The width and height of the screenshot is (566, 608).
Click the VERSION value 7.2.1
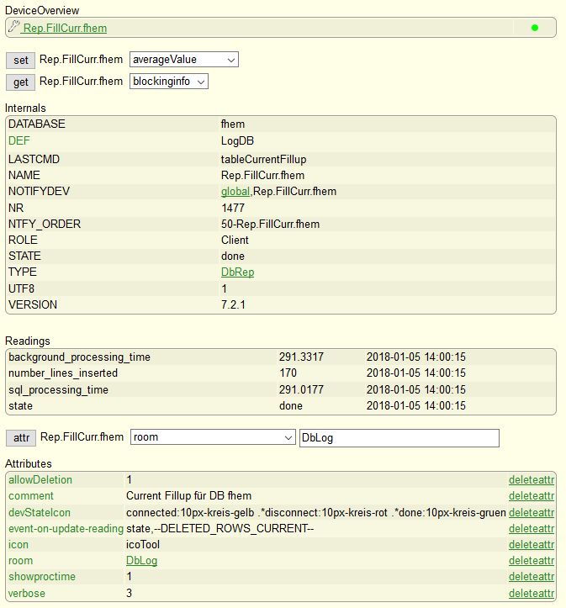point(233,304)
